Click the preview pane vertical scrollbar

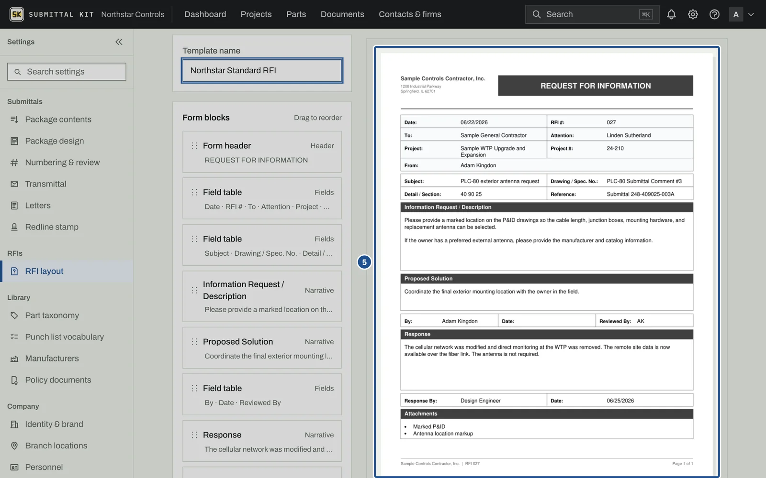click(x=715, y=265)
